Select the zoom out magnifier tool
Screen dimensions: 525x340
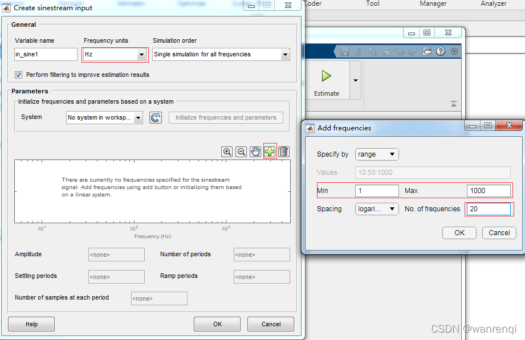click(x=241, y=151)
